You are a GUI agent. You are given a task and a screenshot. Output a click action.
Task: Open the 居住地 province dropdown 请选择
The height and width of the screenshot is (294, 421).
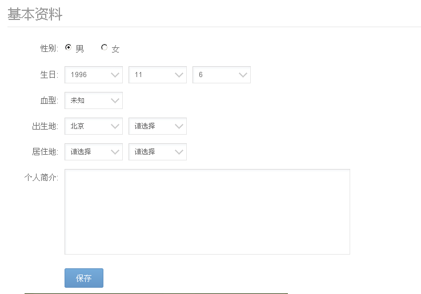[x=94, y=152]
